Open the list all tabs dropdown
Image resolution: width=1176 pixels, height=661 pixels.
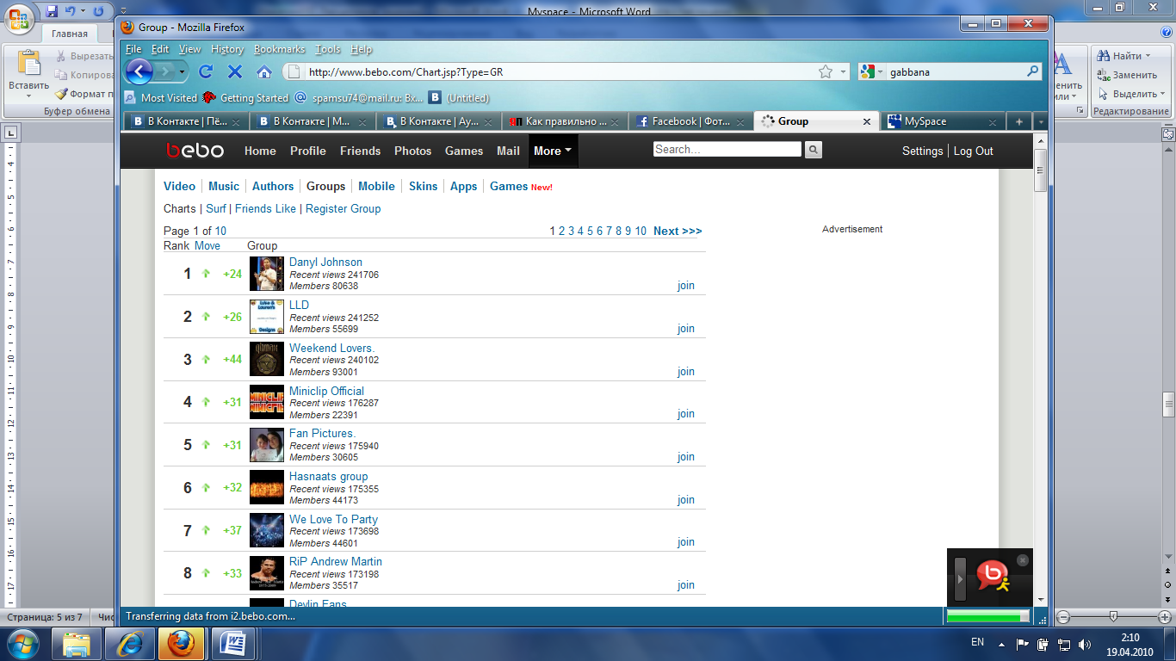point(1041,121)
